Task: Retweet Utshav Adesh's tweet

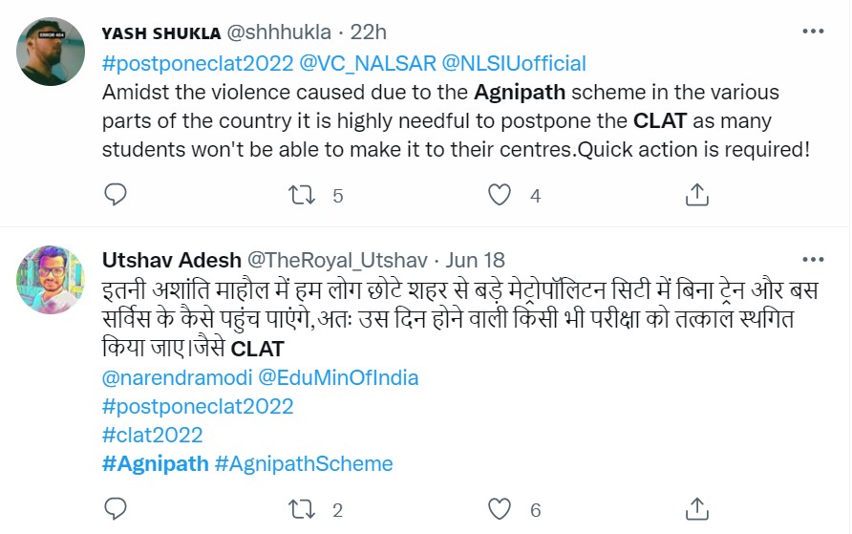Action: [x=301, y=509]
